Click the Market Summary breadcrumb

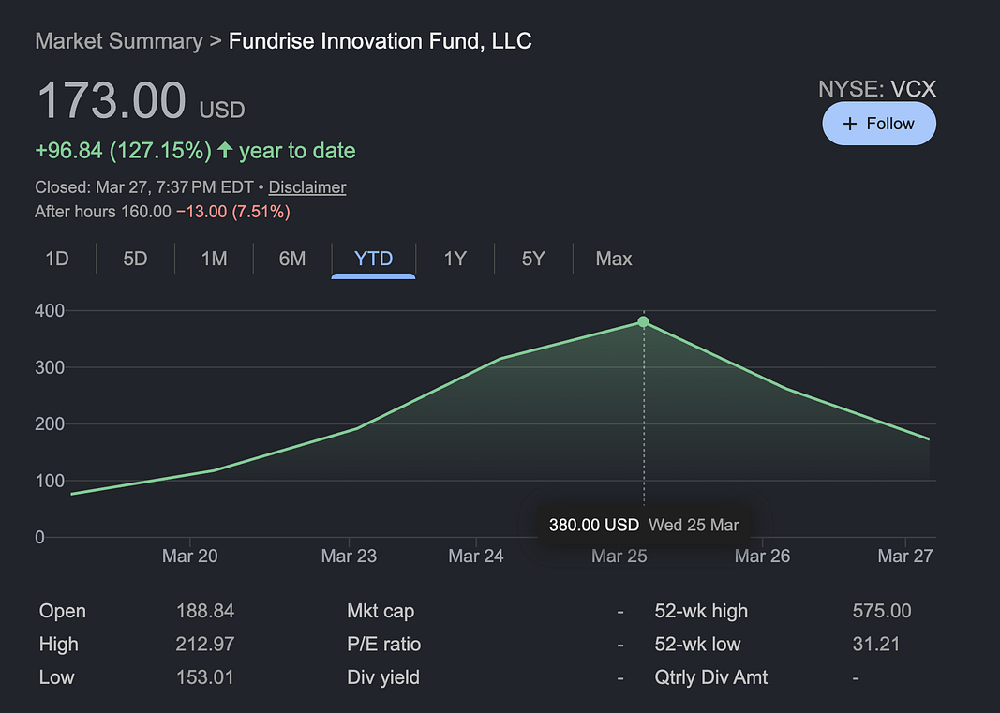119,41
